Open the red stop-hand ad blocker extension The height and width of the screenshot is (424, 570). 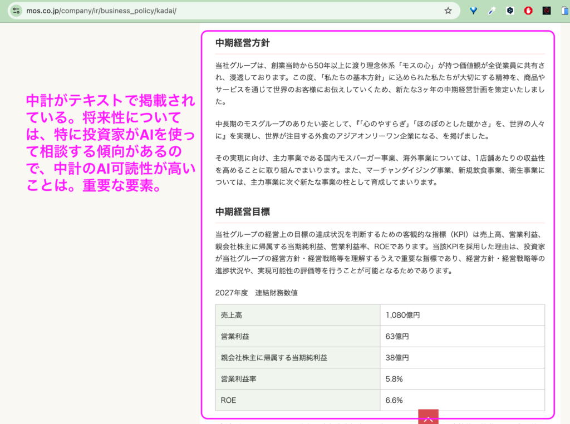(x=528, y=11)
